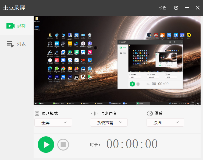203x160 pixels.
Task: Close the 土豆录屏 window
Action: click(198, 8)
